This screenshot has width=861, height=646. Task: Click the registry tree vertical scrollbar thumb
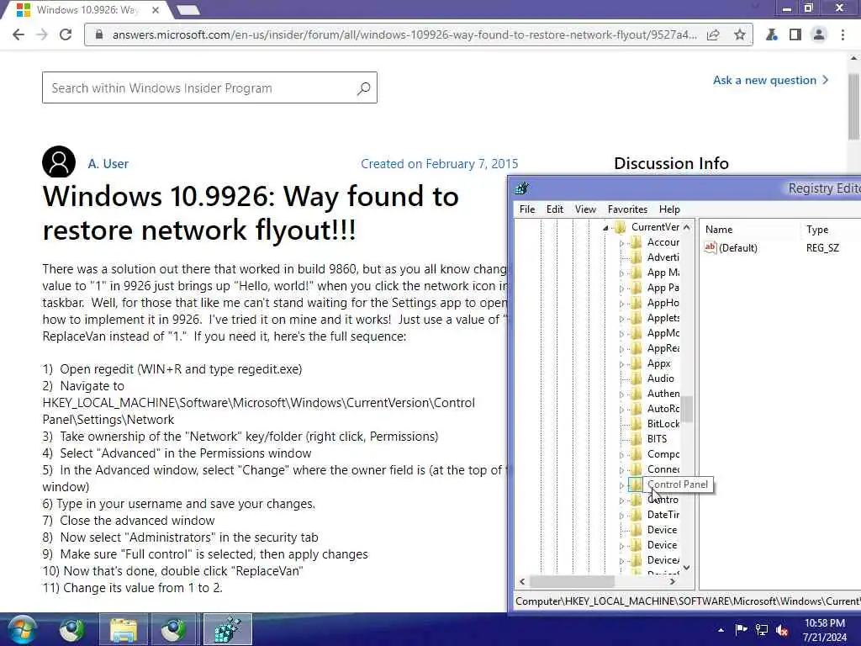click(x=687, y=410)
